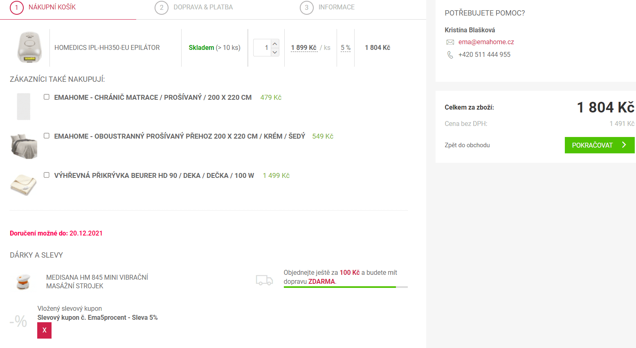This screenshot has width=636, height=348.
Task: Click the 1 491 Kč price without VAT
Action: click(622, 123)
